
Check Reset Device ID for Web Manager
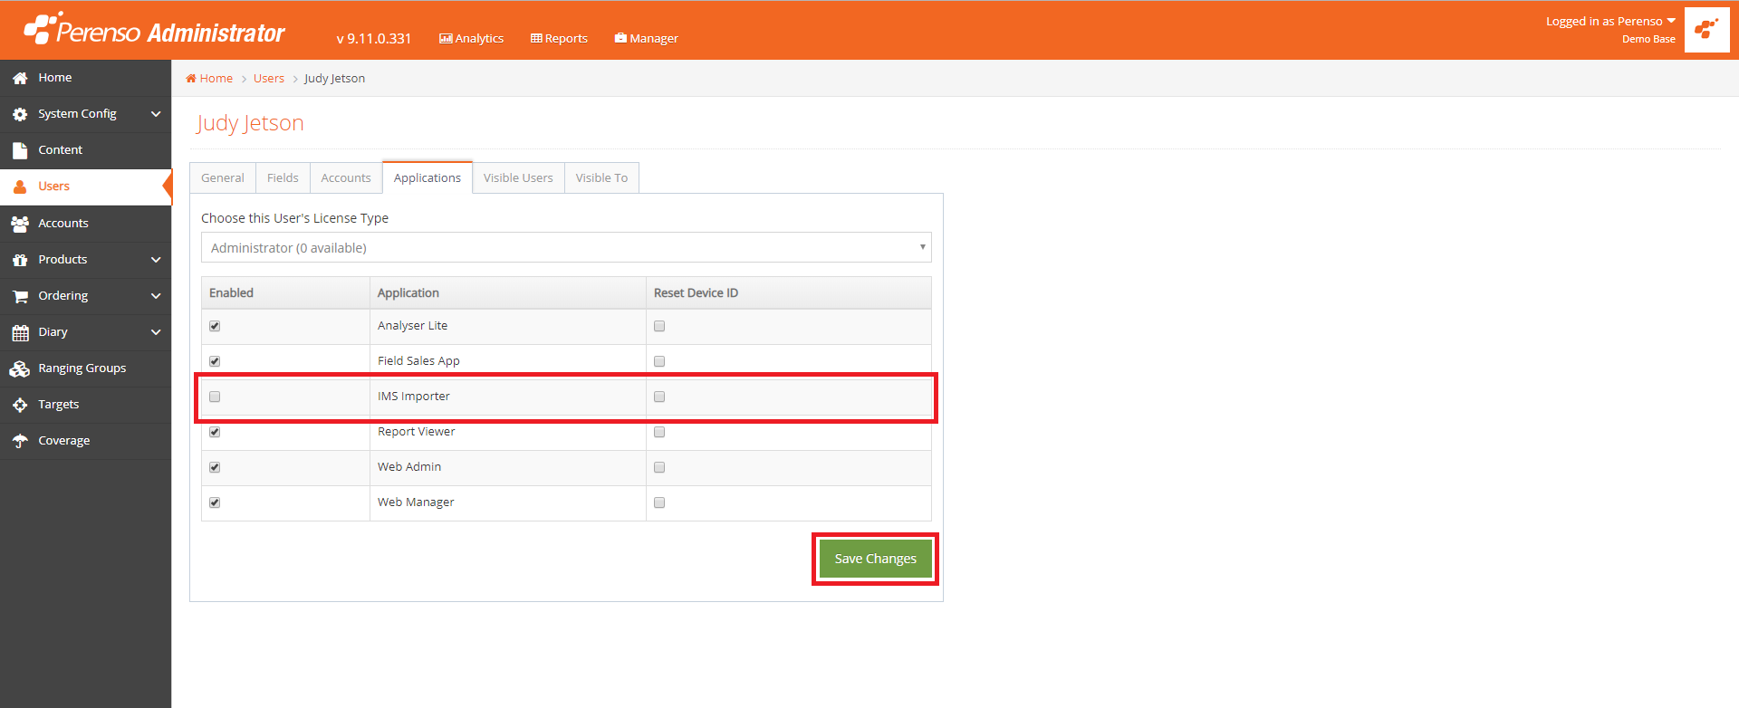tap(659, 502)
